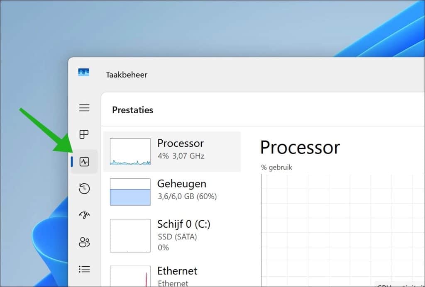Select the Processor entry in the resource list
The image size is (425, 287).
(x=181, y=149)
